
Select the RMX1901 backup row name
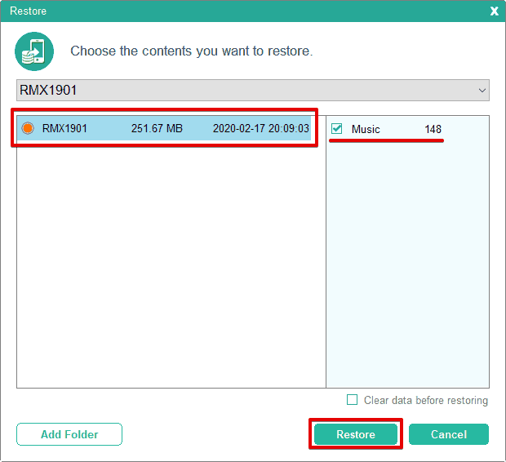(x=64, y=129)
